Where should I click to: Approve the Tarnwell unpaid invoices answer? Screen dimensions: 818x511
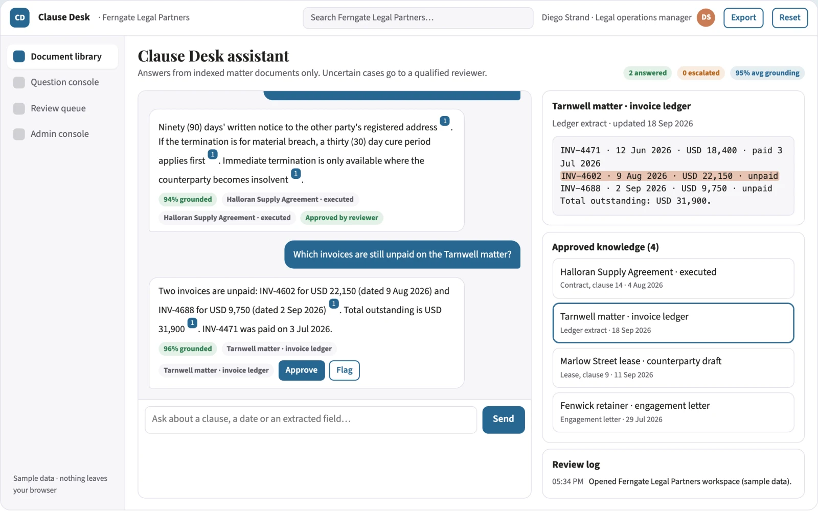pyautogui.click(x=302, y=370)
